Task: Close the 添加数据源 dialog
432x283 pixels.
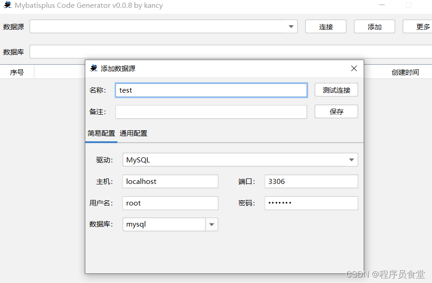Action: tap(354, 68)
